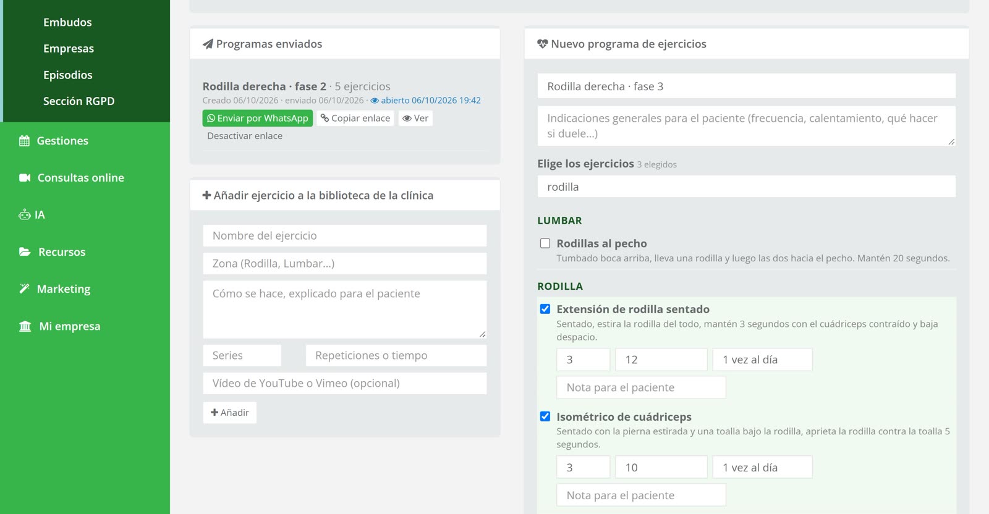Image resolution: width=989 pixels, height=514 pixels.
Task: Send program via Enviar por WhatsApp button
Action: click(x=258, y=118)
